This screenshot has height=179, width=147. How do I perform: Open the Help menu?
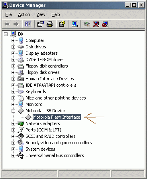click(56, 14)
